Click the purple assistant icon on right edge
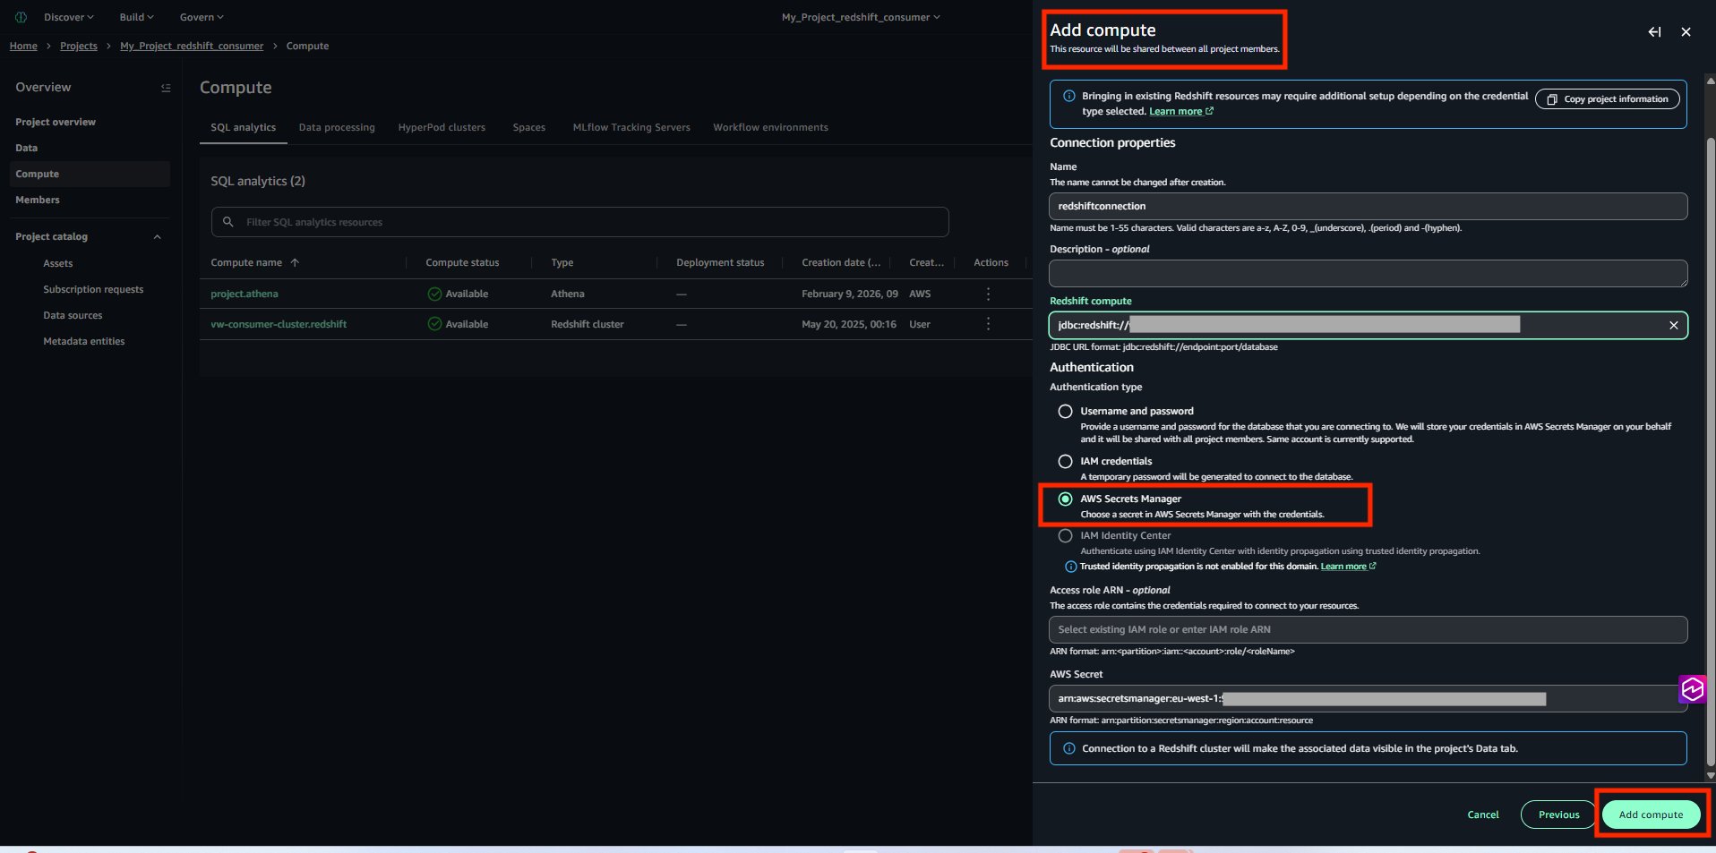Screen dimensions: 1716x853 click(x=1692, y=689)
